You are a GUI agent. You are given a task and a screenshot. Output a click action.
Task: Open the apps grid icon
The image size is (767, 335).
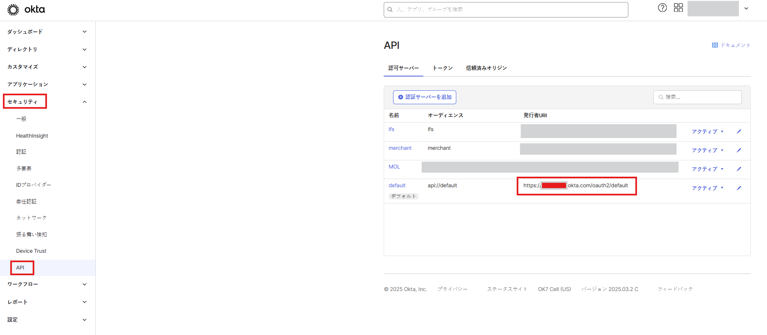(678, 8)
